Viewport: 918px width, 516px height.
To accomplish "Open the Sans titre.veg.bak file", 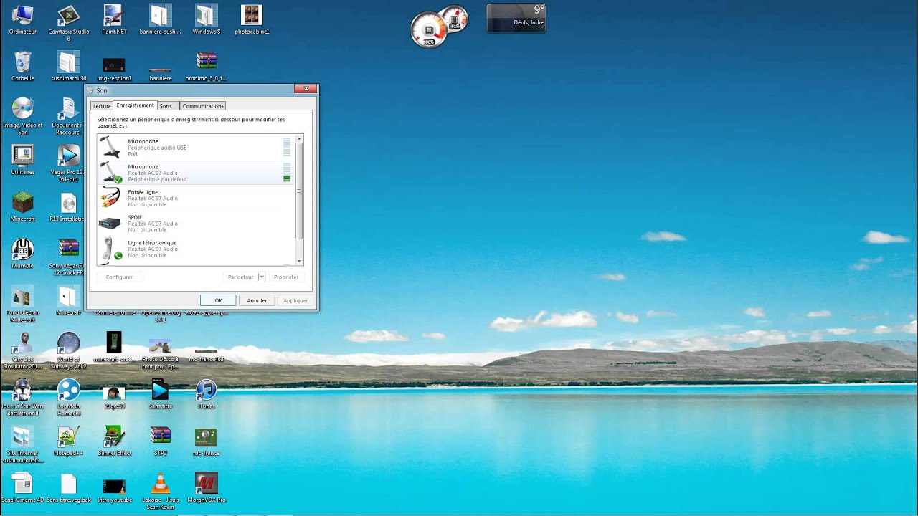I will (x=68, y=487).
